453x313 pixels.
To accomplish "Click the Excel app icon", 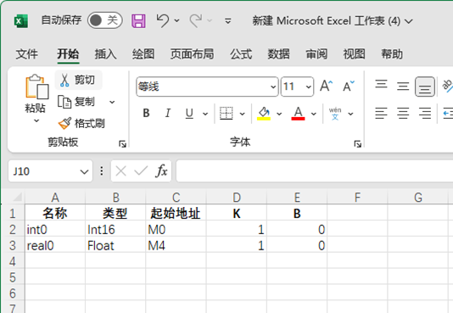I will [21, 21].
